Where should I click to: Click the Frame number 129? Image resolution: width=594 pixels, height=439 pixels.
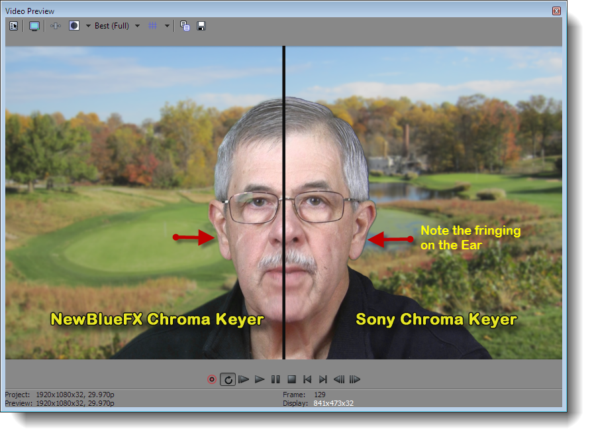(x=319, y=395)
